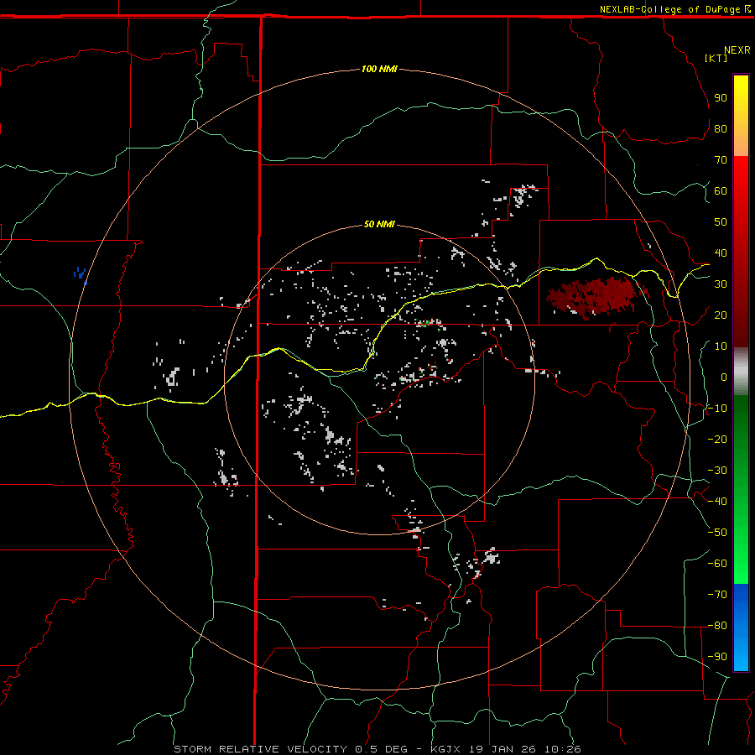Image resolution: width=755 pixels, height=755 pixels.
Task: Select the -20 value on velocity scale
Action: [x=717, y=439]
